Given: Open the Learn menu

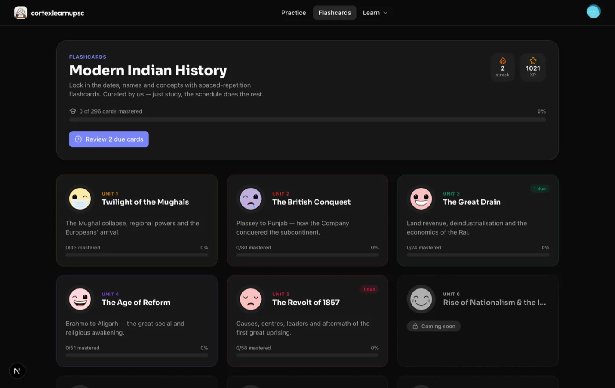Looking at the screenshot, I should point(375,13).
